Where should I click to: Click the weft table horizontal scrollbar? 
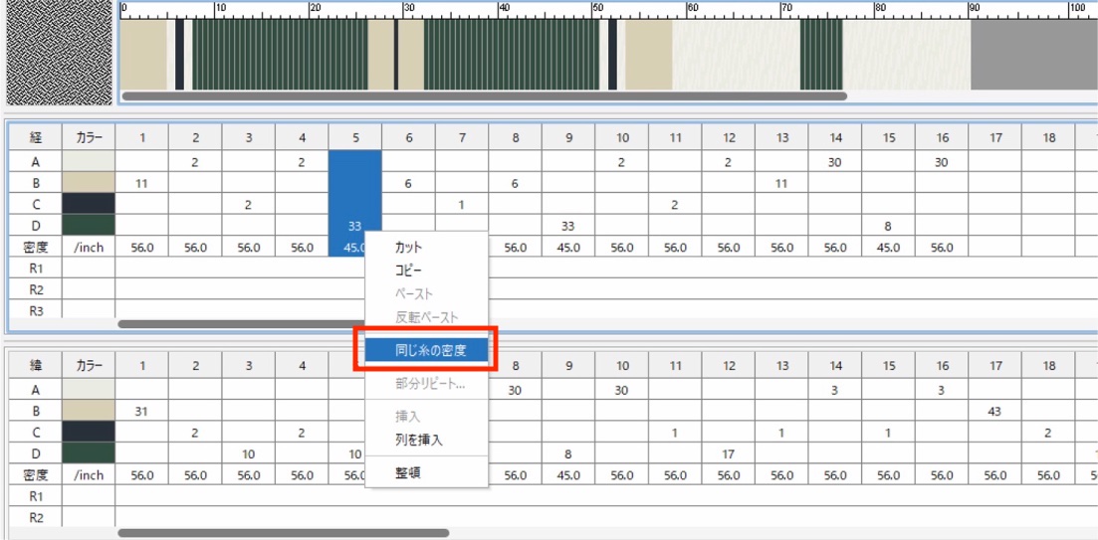pos(269,533)
